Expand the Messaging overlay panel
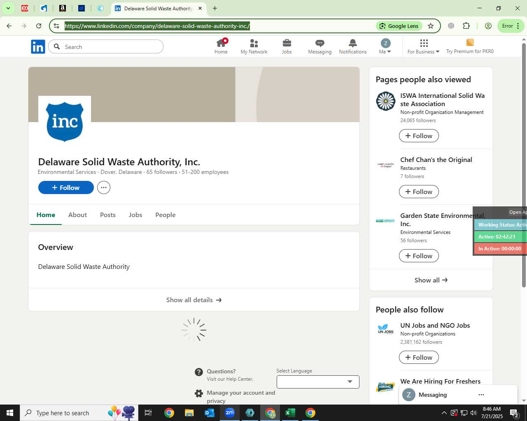The image size is (527, 421). point(433,395)
